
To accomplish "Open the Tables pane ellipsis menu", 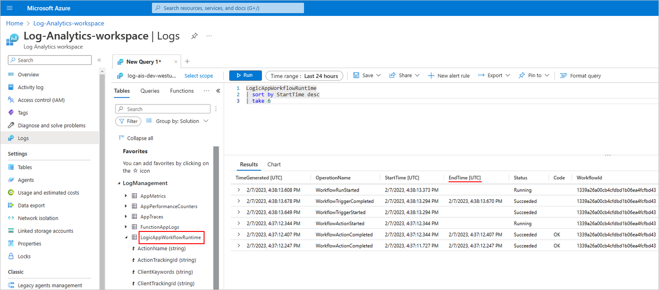I will pos(216,108).
